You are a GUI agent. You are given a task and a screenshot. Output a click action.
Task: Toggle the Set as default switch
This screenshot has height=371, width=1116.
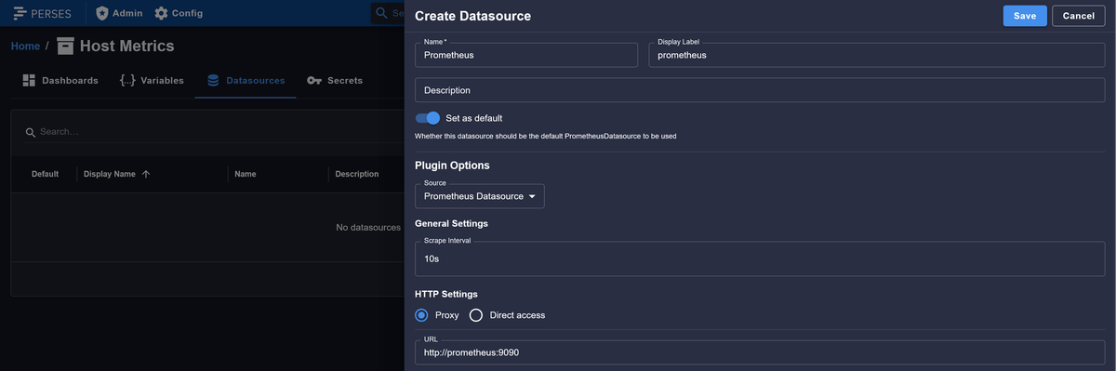(428, 118)
